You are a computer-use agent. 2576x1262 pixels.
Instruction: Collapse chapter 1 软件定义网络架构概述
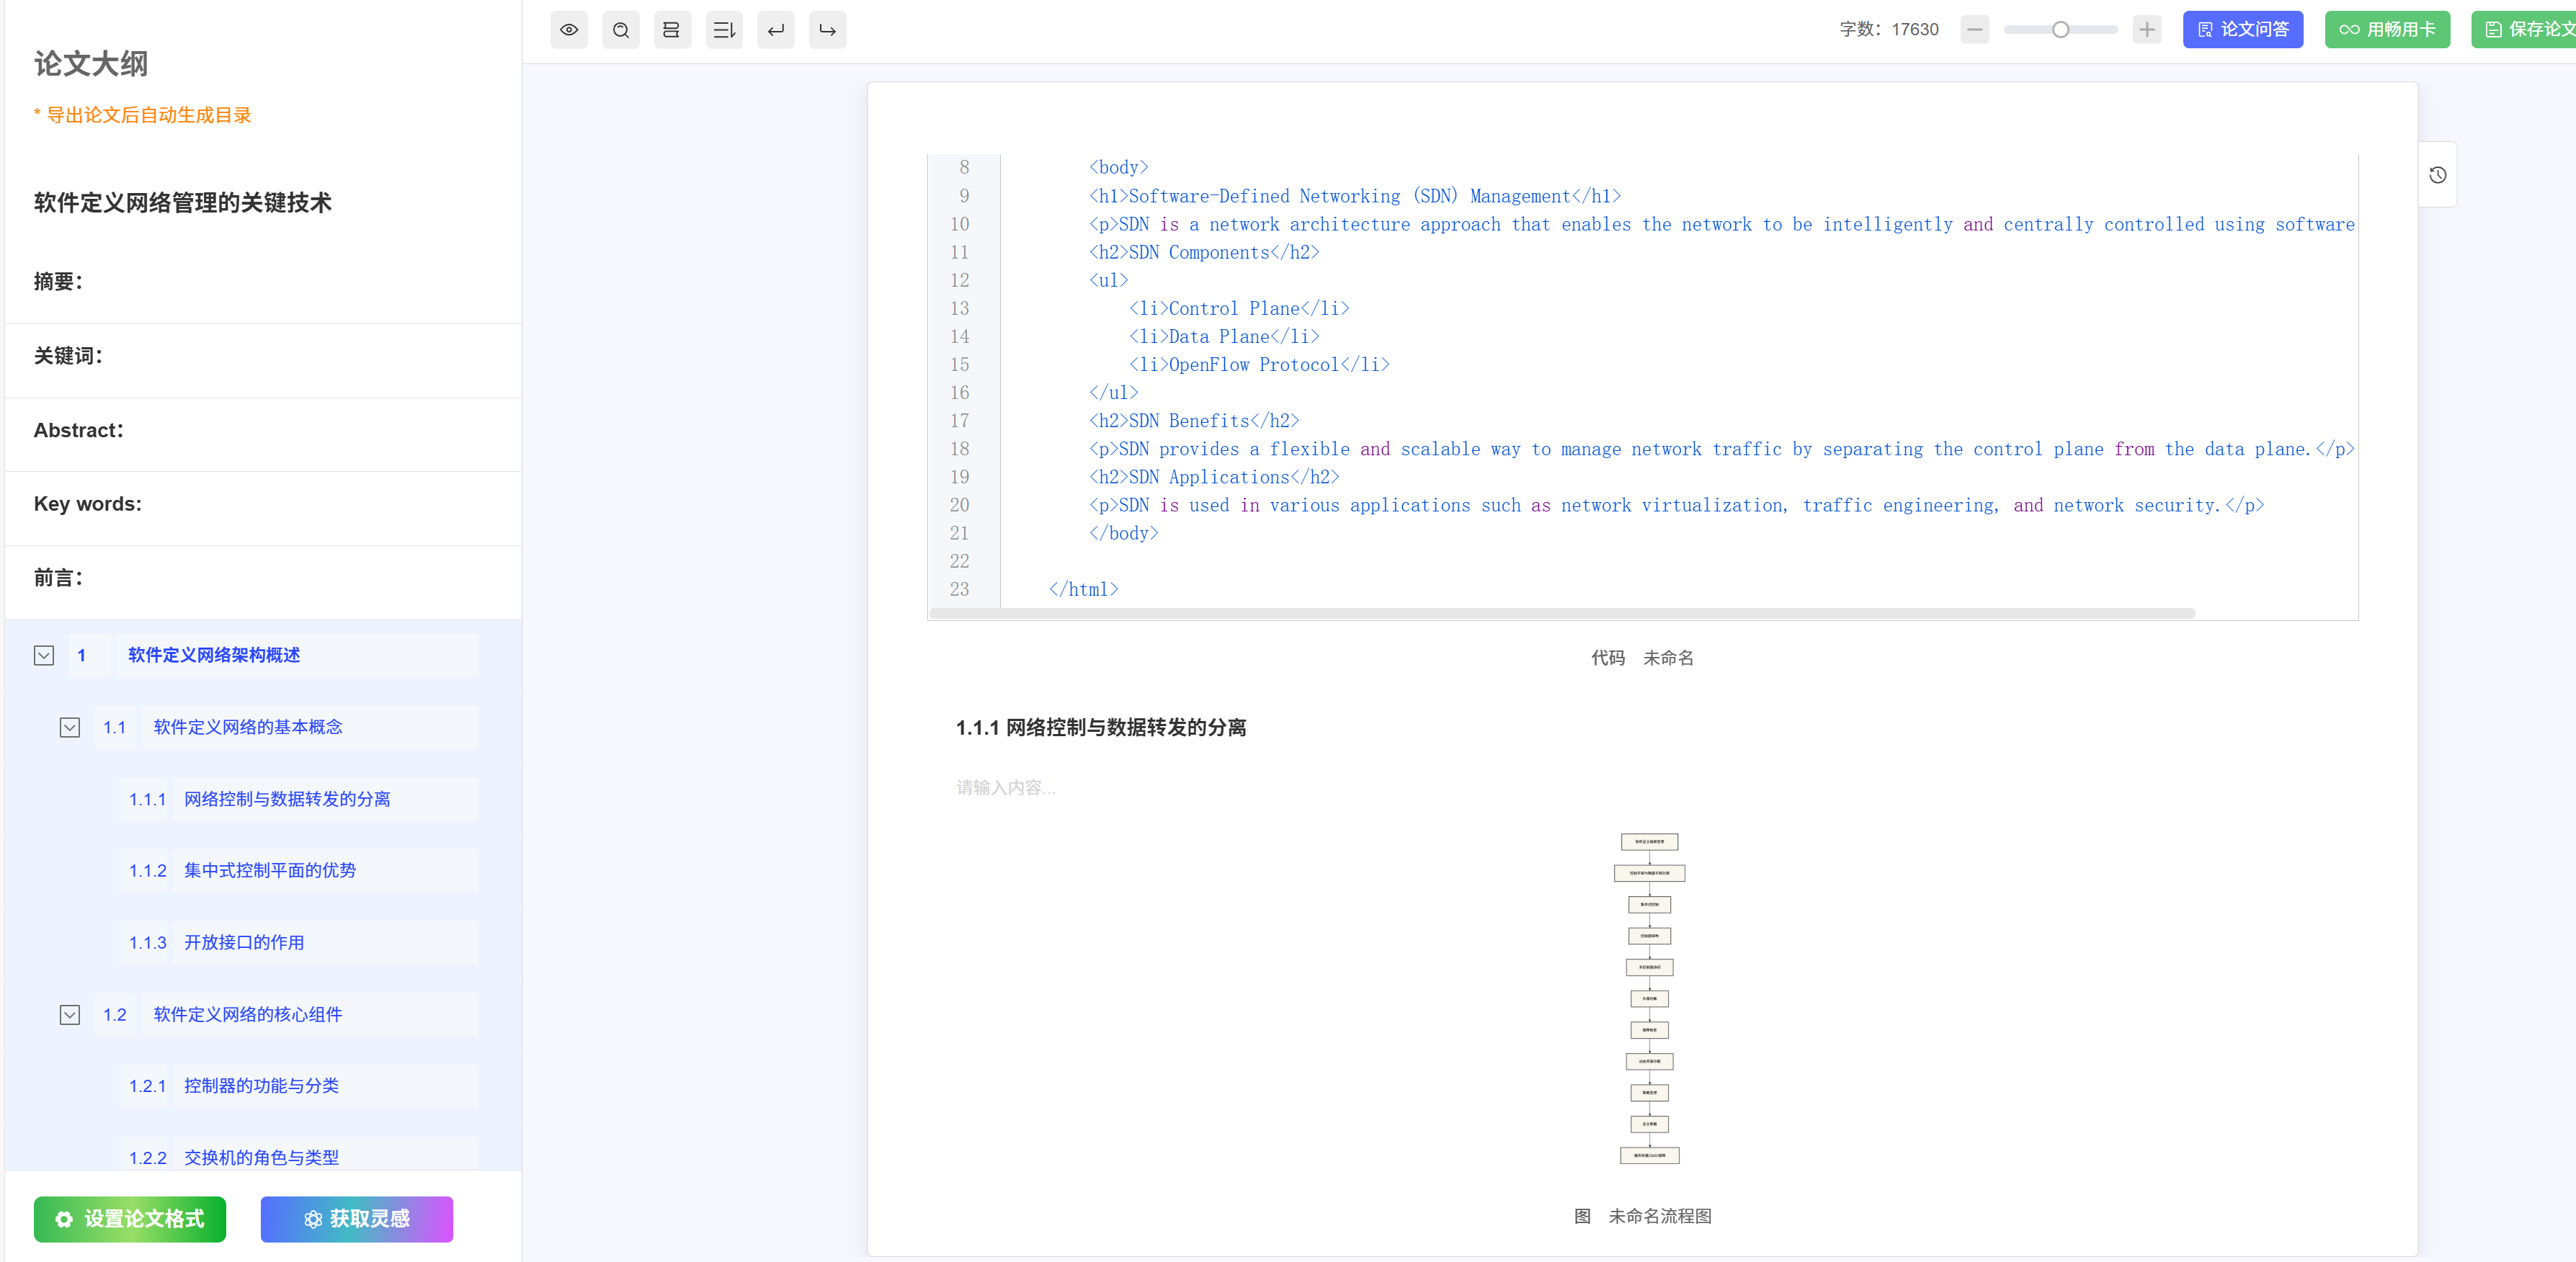(44, 655)
